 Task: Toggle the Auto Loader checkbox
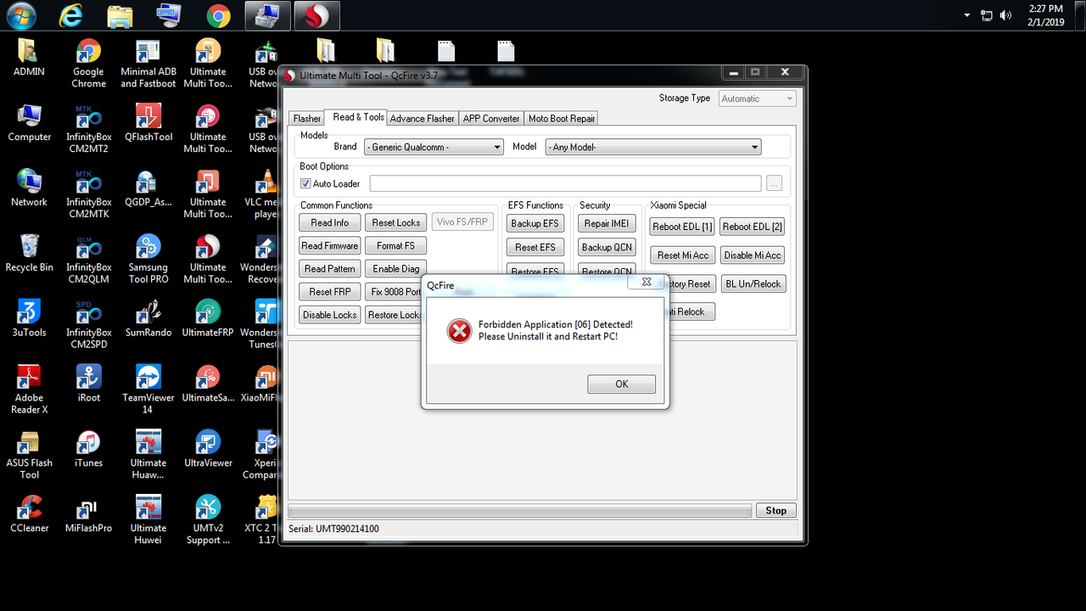[x=306, y=183]
